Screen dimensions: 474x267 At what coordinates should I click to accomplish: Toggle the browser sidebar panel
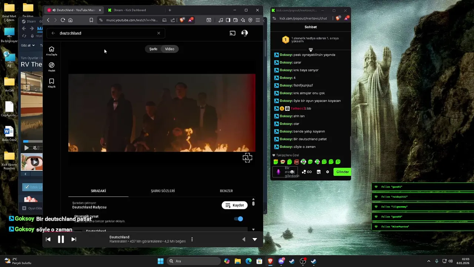pos(228,20)
